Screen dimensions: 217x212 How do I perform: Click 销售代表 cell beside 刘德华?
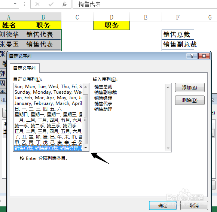click(43, 34)
